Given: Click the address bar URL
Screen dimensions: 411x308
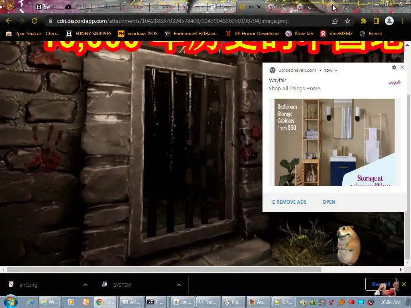Looking at the screenshot, I should pyautogui.click(x=172, y=21).
